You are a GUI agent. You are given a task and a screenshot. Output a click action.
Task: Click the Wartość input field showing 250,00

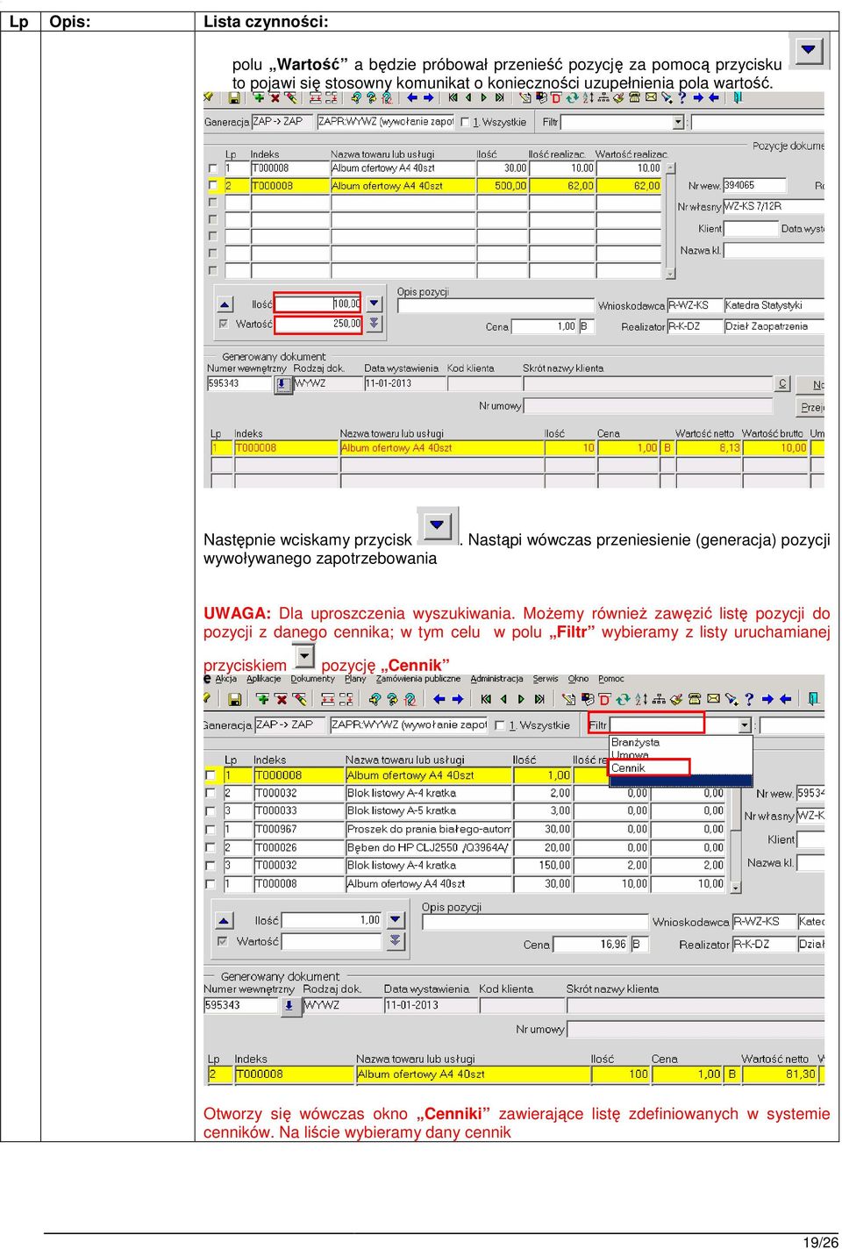318,324
